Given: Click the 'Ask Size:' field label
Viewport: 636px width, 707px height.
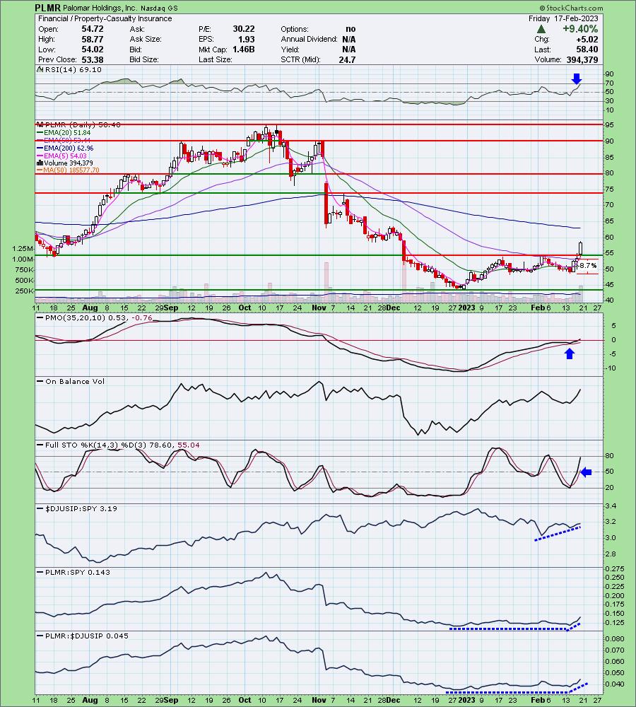Looking at the screenshot, I should point(145,39).
